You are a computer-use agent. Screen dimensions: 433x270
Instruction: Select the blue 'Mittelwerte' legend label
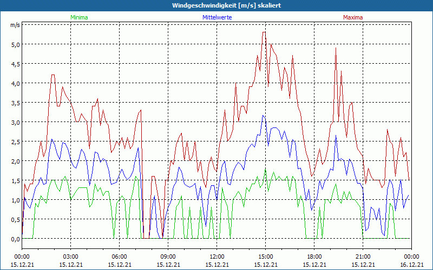point(217,17)
